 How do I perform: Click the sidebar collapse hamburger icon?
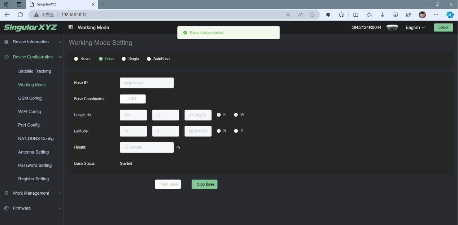click(70, 27)
